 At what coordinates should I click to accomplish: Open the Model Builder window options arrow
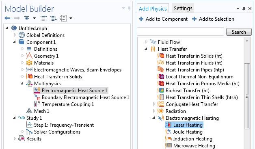pyautogui.click(x=123, y=8)
